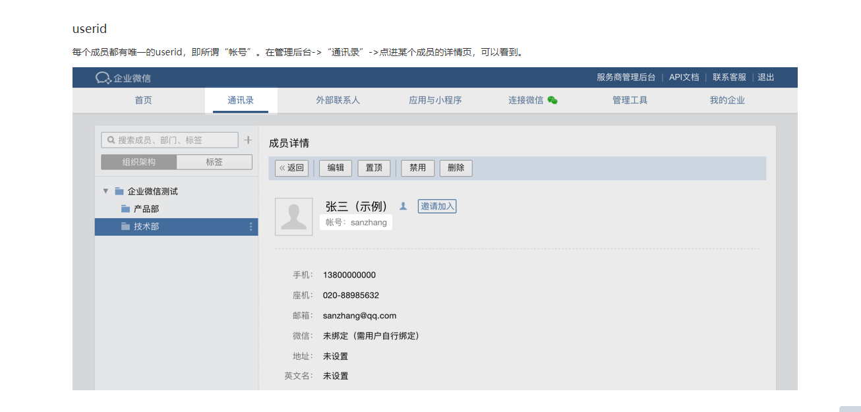Click the landline 020-88985632
The height and width of the screenshot is (412, 861).
pyautogui.click(x=351, y=295)
